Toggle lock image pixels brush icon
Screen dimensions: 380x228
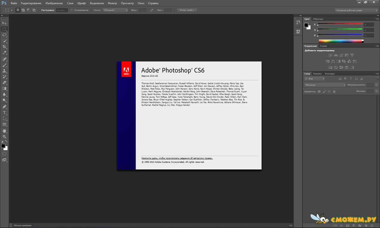(x=324, y=92)
